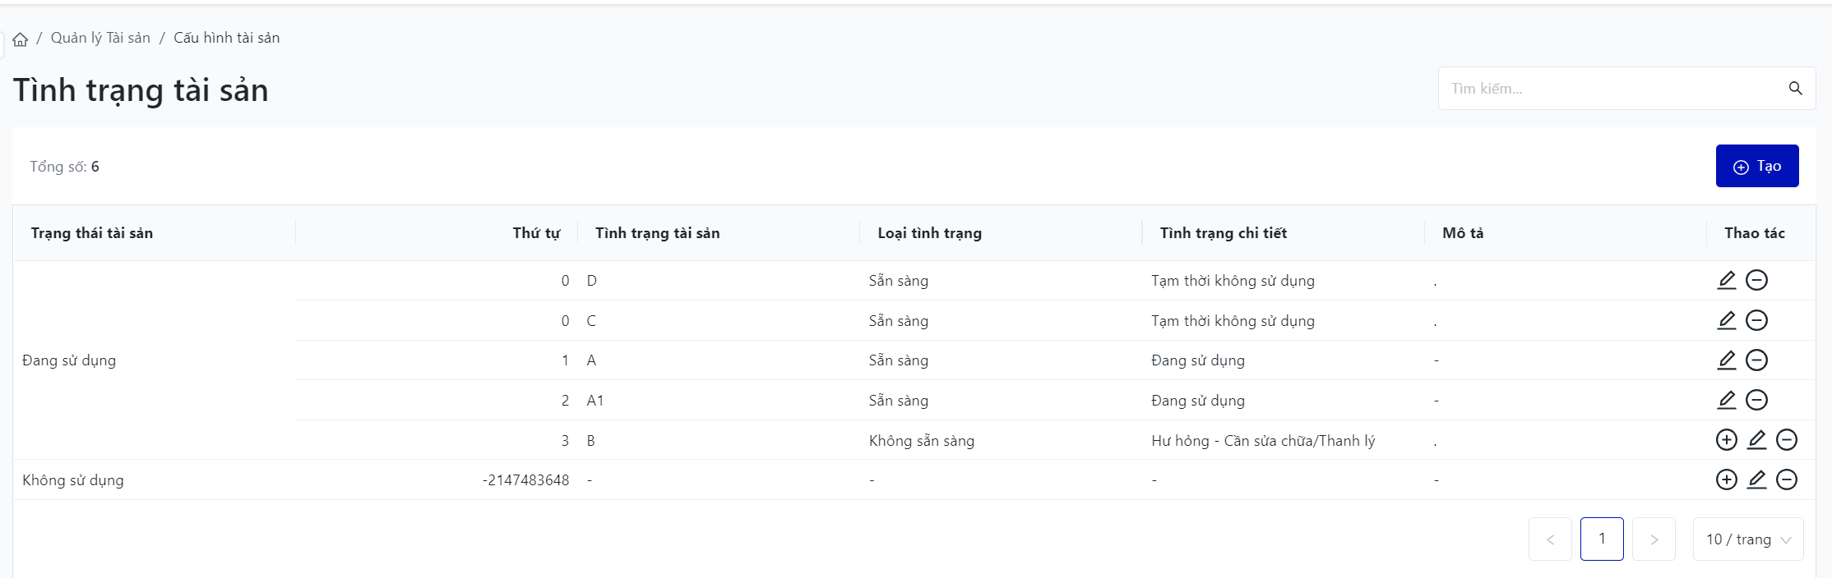This screenshot has width=1832, height=578.
Task: Go to previous page arrow
Action: pyautogui.click(x=1550, y=539)
